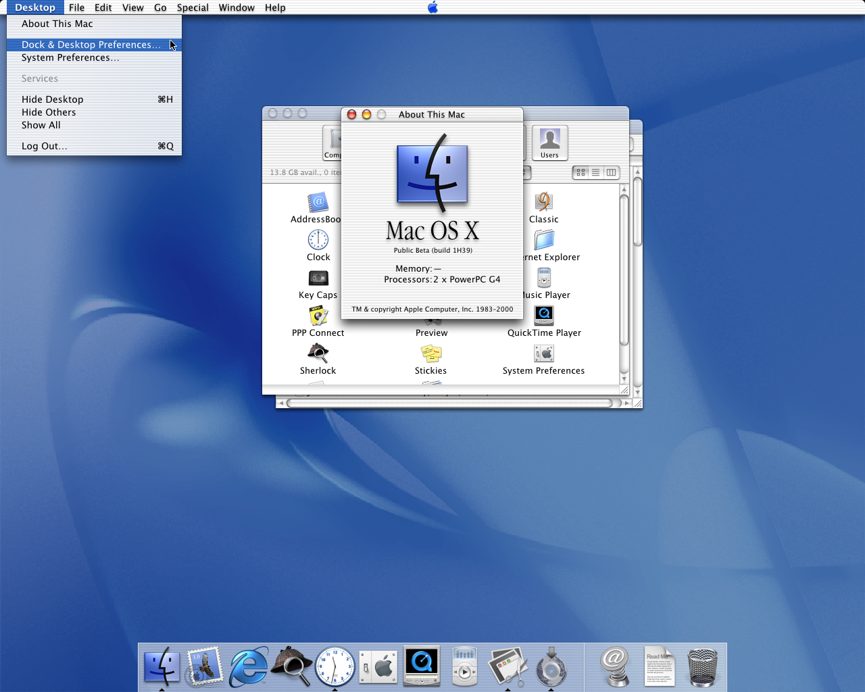Screen dimensions: 865x692
Task: Click the "Processors: 2 x PowerPC G4" text
Action: coord(442,279)
